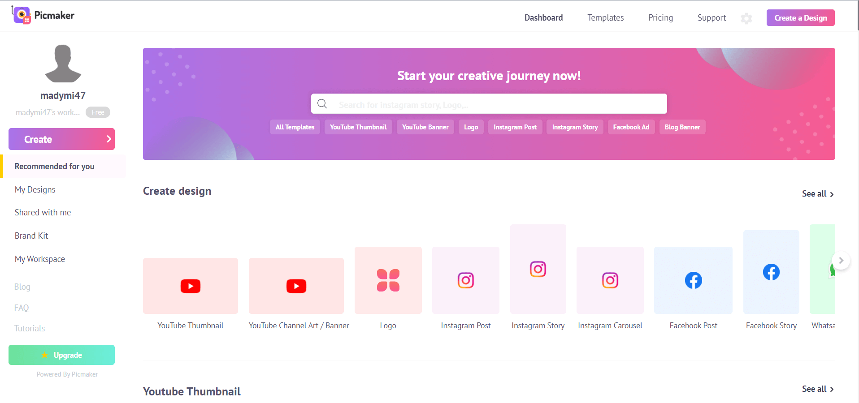Click Powered By Picmaker link
The height and width of the screenshot is (403, 859).
[67, 374]
